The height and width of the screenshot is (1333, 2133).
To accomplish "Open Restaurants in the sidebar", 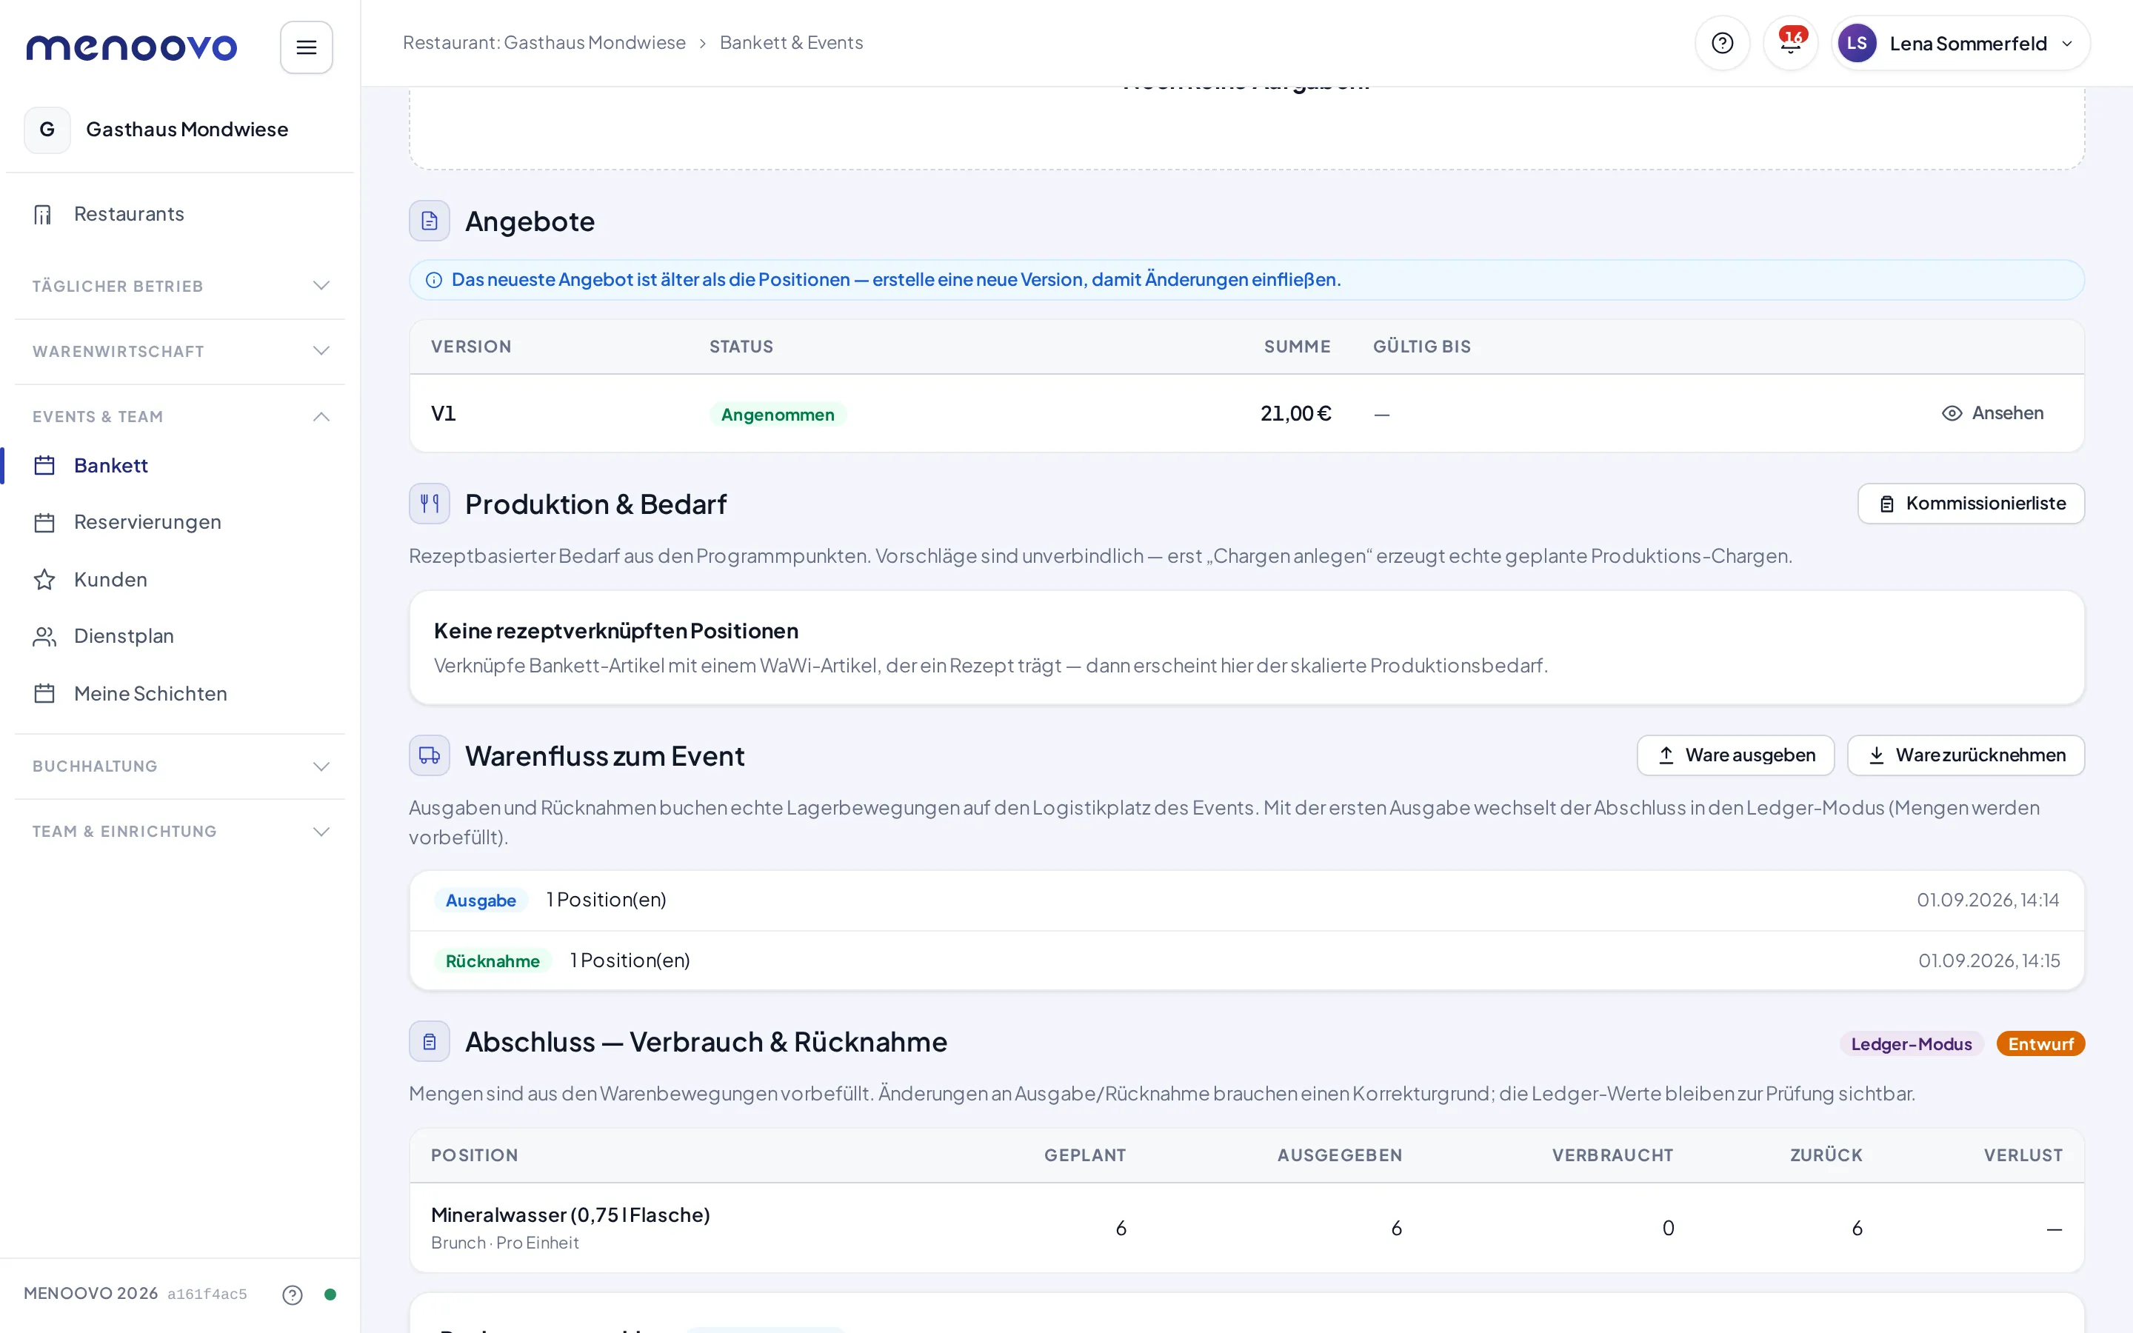I will click(179, 214).
